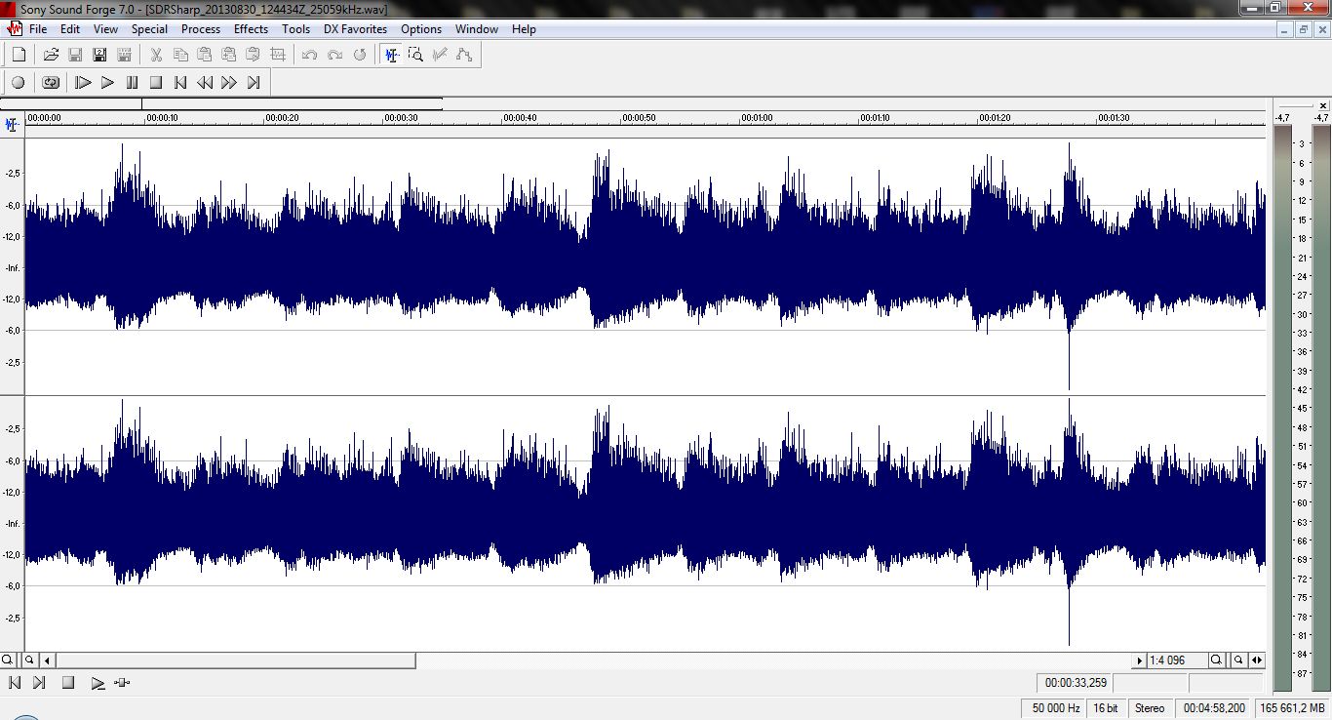Open the DX Favorites menu
Screen dimensions: 1332x720
355,29
